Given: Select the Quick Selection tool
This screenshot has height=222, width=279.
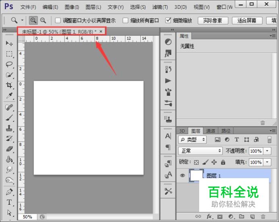Looking at the screenshot, I should [x=9, y=75].
